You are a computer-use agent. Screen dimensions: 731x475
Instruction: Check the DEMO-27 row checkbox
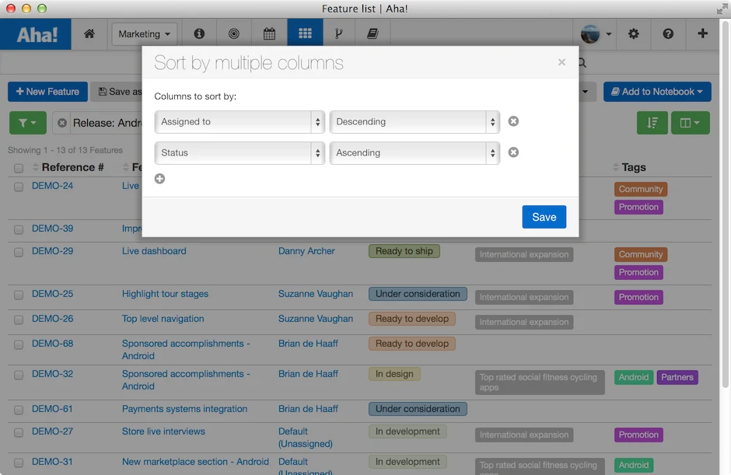(19, 432)
